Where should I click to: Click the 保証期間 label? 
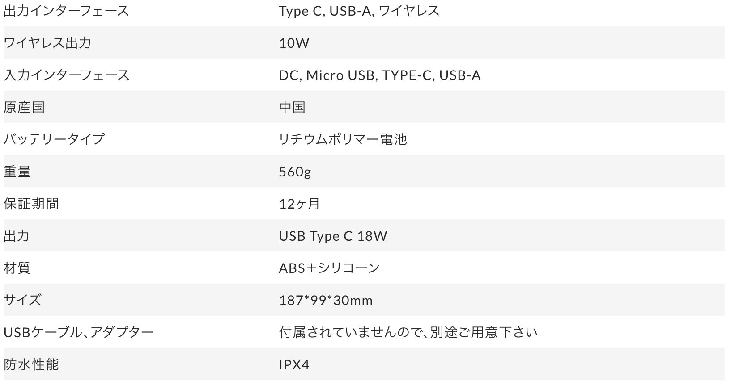click(31, 204)
